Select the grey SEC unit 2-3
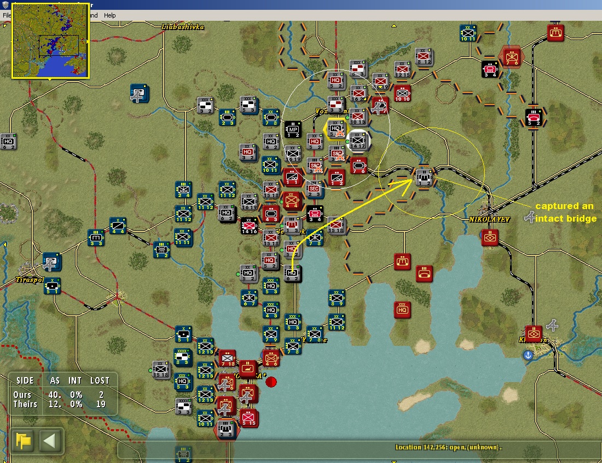The image size is (602, 463). click(x=314, y=190)
